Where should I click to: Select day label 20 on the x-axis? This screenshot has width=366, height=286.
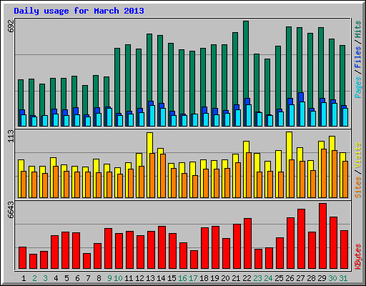pos(225,278)
